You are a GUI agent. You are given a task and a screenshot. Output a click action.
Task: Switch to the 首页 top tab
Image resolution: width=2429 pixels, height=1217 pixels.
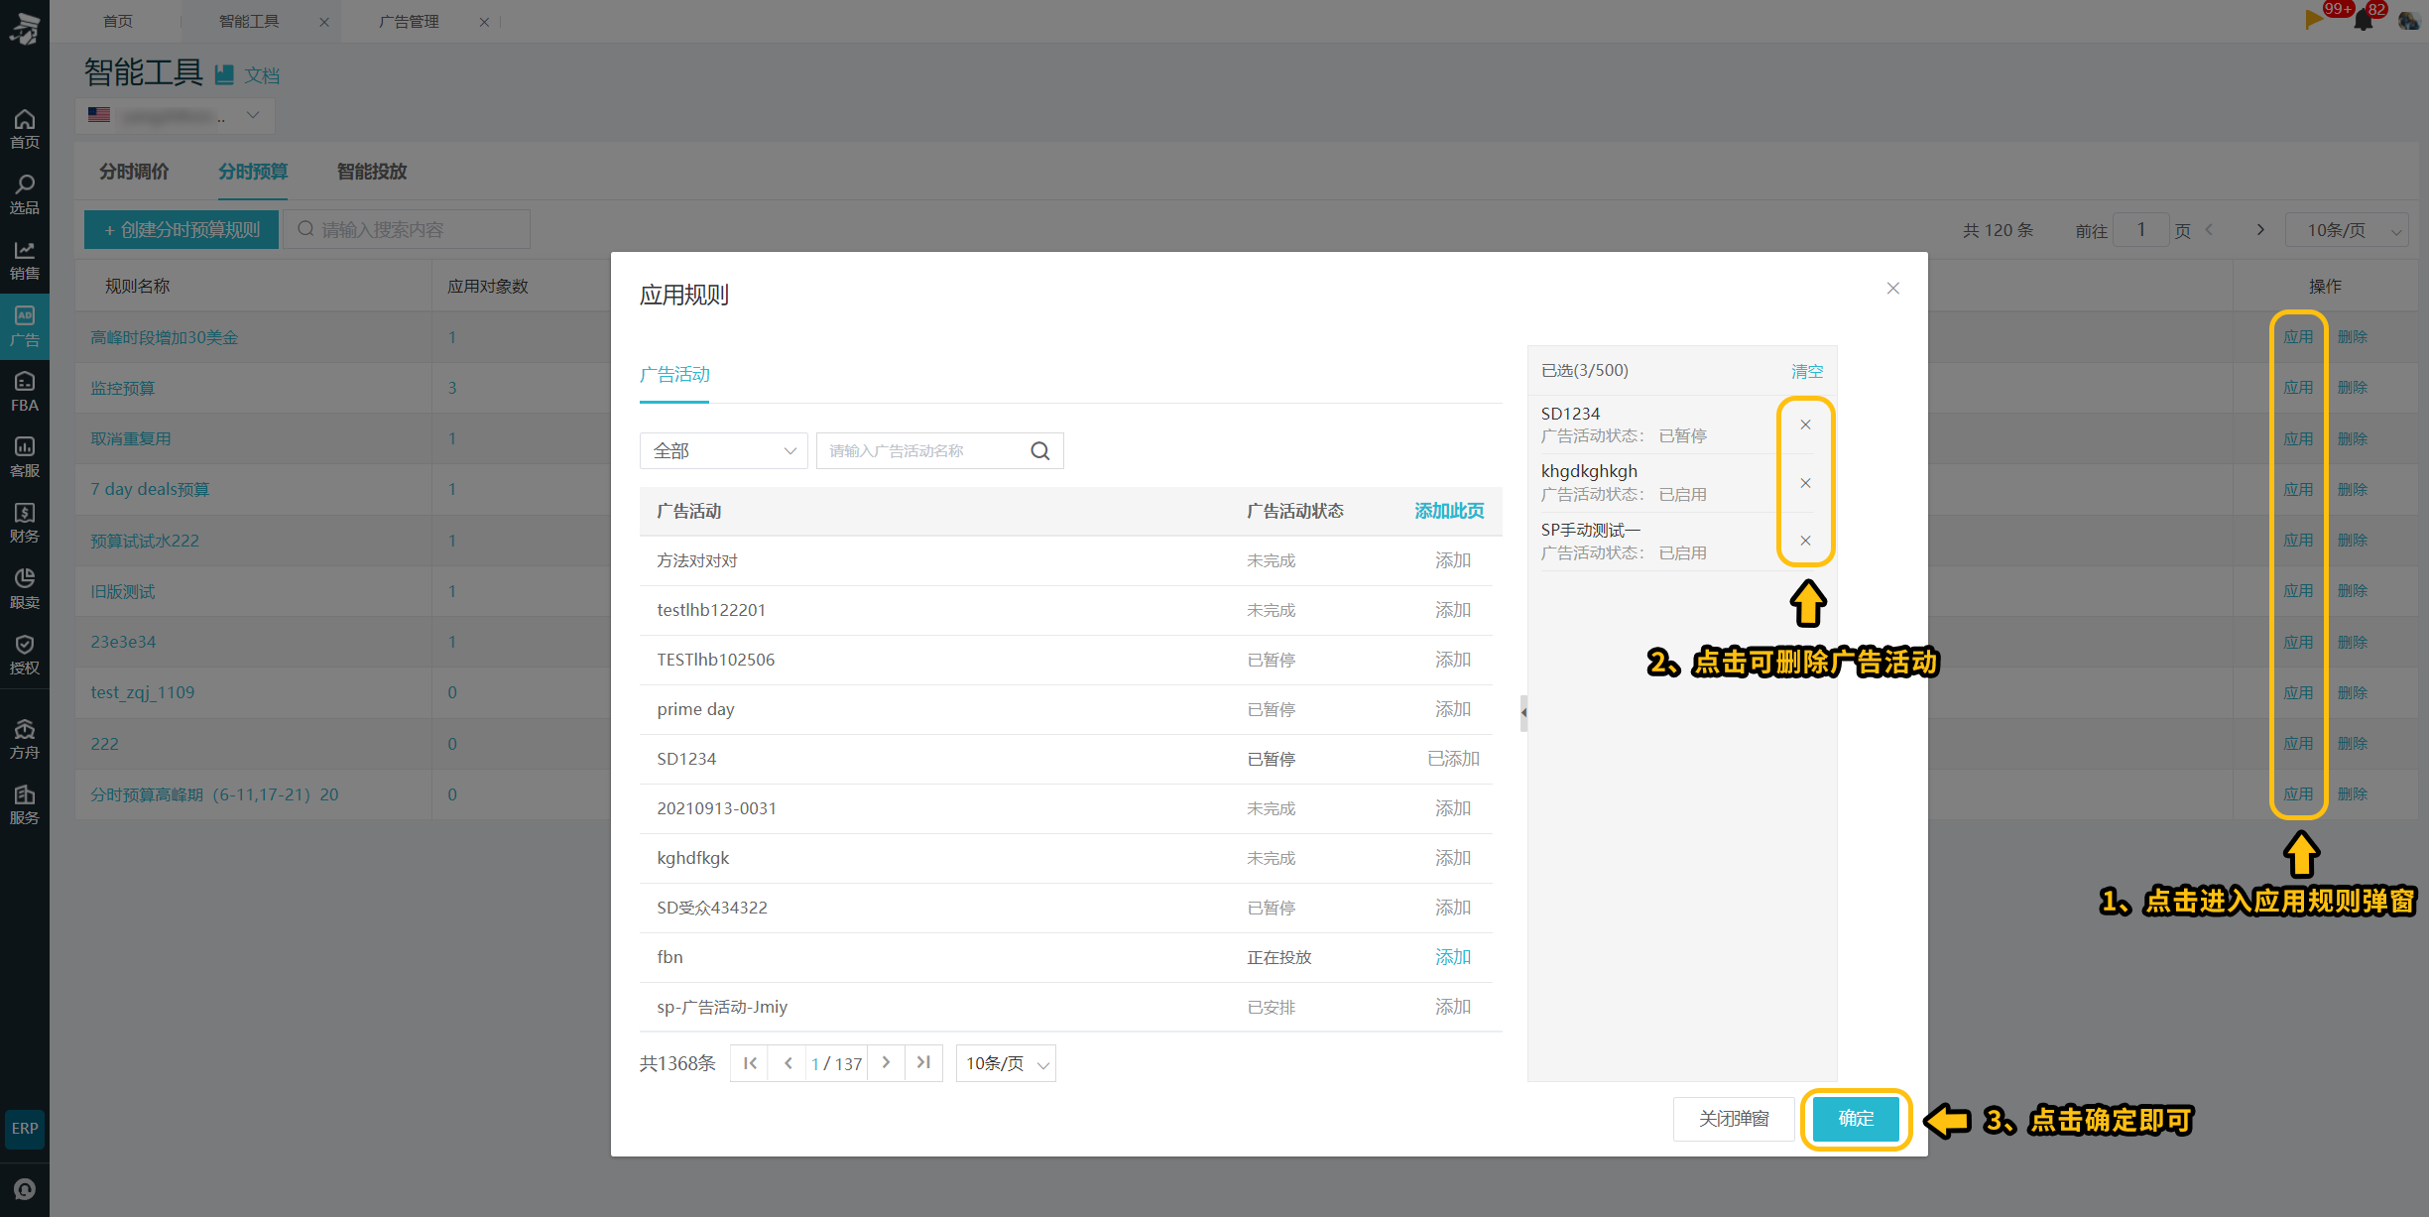point(118,22)
